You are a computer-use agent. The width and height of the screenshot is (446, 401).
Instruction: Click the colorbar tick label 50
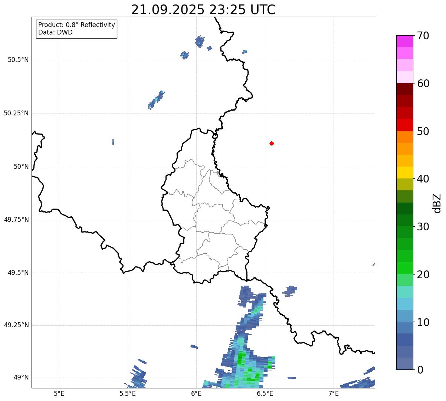[423, 131]
